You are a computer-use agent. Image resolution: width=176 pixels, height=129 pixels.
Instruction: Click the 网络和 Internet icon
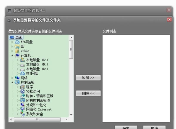click(23, 109)
